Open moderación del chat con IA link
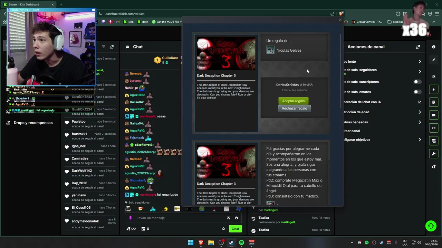The width and height of the screenshot is (442, 248). click(x=420, y=102)
